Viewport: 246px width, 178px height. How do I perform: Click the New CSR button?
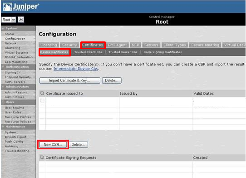[53, 144]
